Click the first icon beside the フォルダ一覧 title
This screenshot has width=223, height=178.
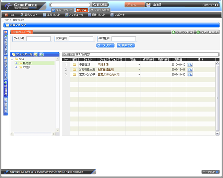[x=36, y=54]
